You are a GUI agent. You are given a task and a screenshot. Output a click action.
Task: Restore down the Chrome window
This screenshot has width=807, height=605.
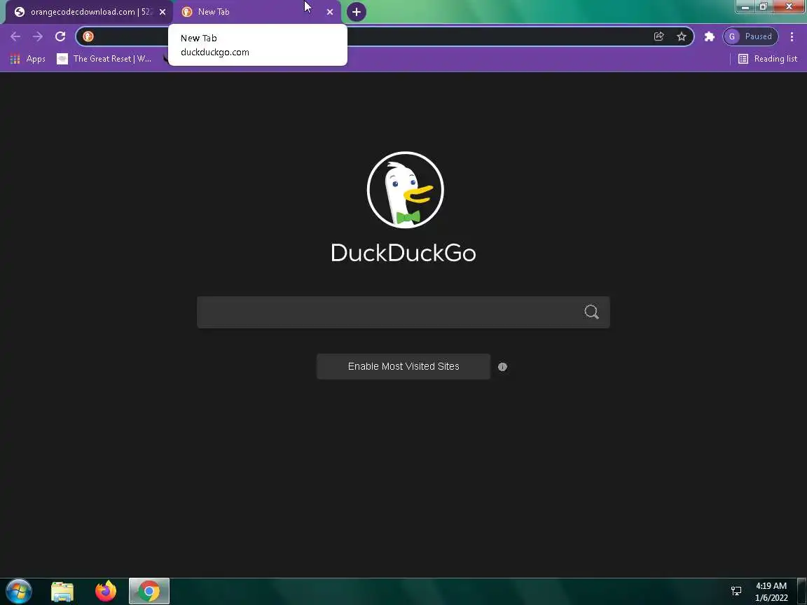(764, 7)
